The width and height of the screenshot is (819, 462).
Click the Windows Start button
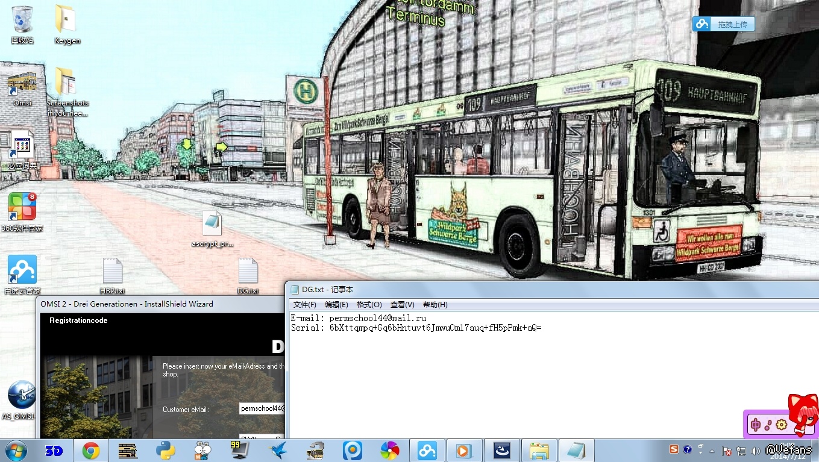pos(16,450)
